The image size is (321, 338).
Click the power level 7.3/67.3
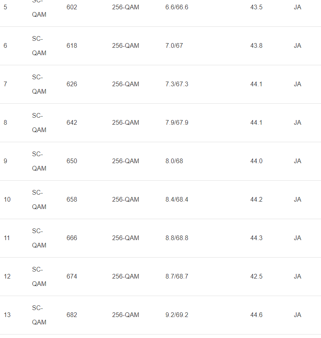177,84
